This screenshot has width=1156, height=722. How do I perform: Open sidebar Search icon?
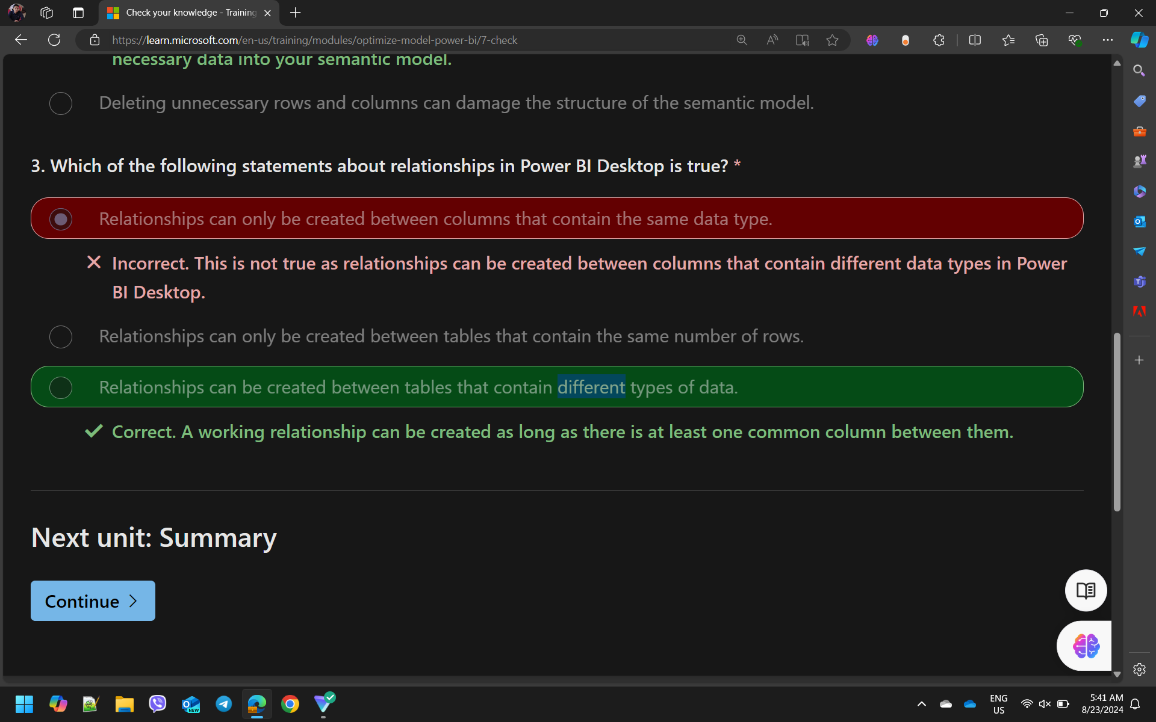click(1139, 70)
